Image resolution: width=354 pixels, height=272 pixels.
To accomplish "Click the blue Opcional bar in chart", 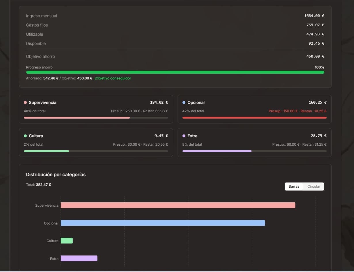I will click(163, 223).
